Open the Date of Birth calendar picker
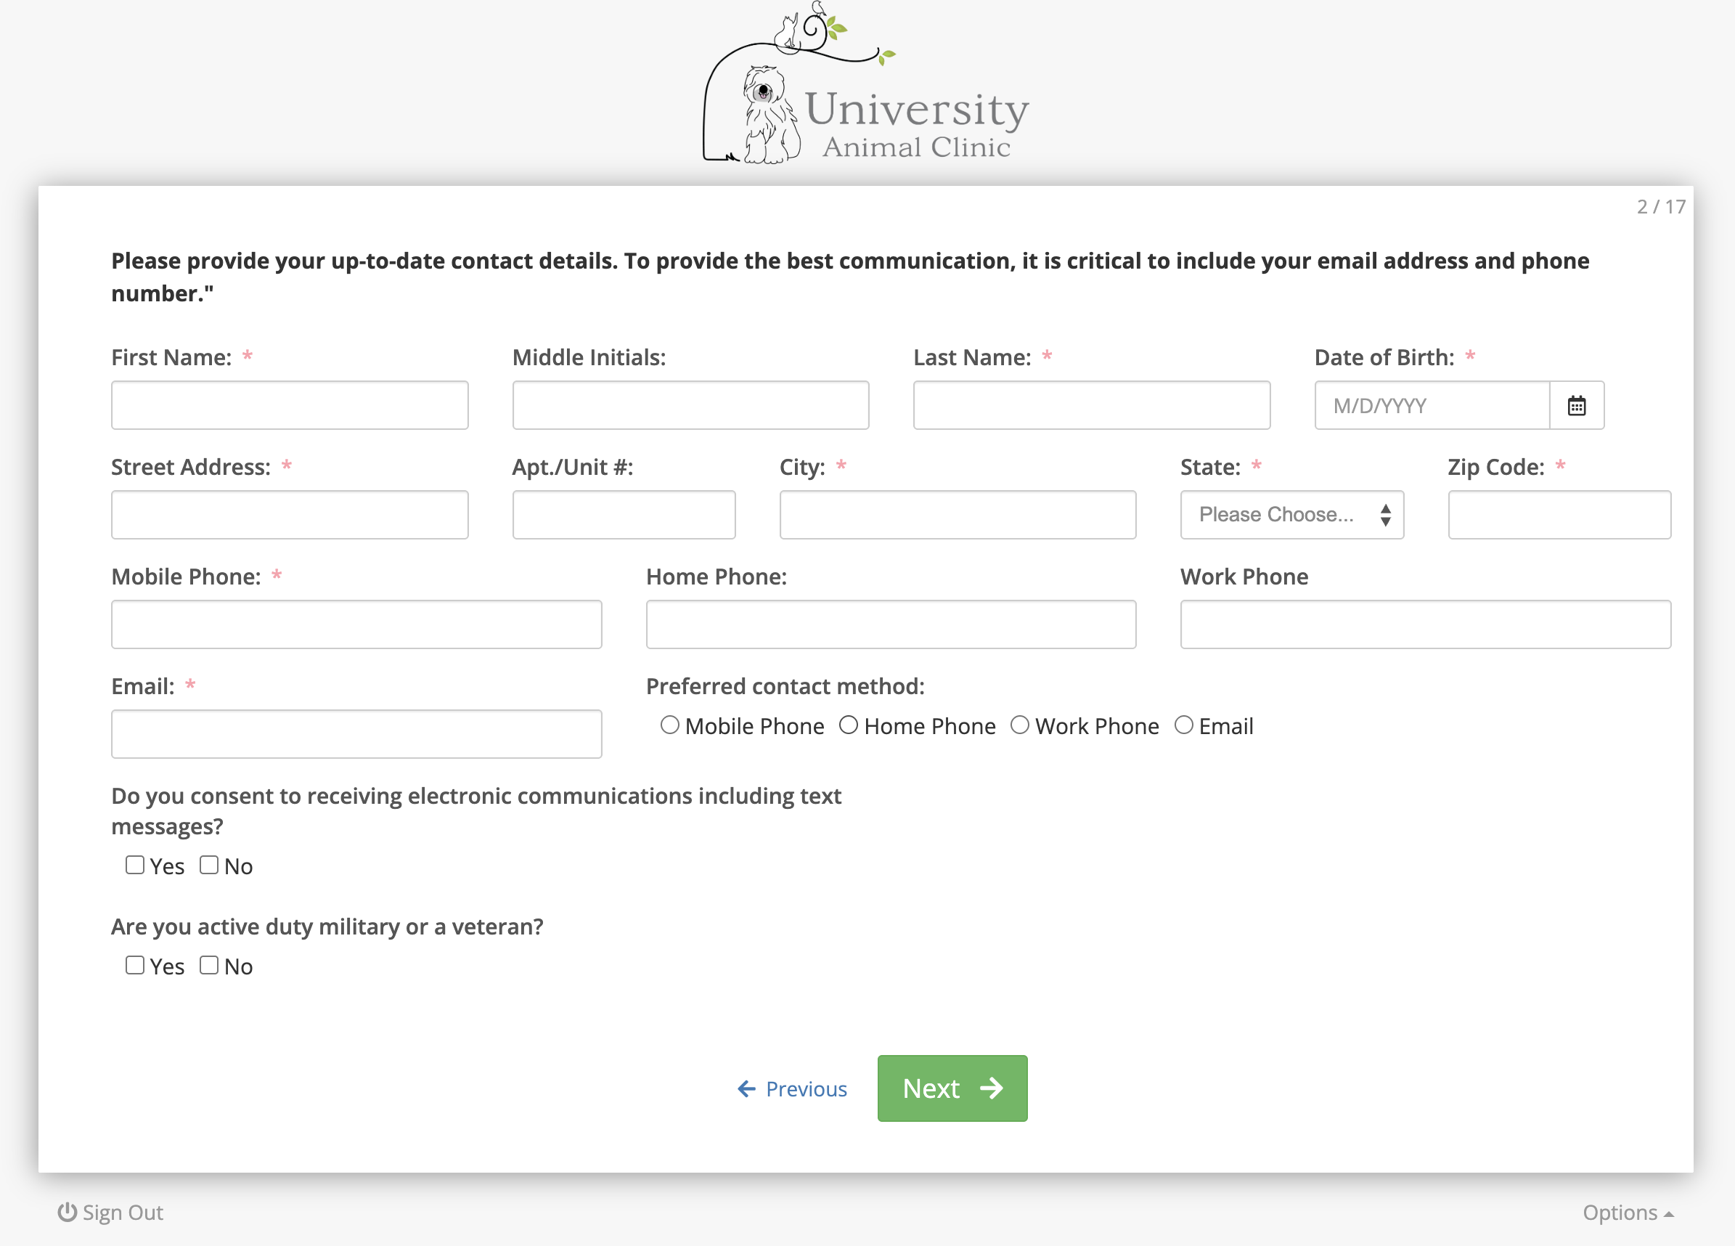This screenshot has width=1735, height=1246. pos(1577,406)
